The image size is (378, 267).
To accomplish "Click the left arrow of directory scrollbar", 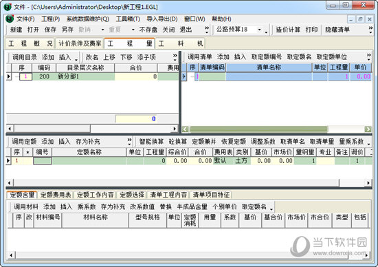I will click(x=10, y=129).
